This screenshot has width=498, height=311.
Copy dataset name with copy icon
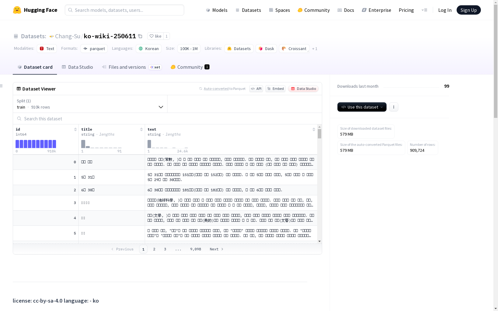coord(140,36)
